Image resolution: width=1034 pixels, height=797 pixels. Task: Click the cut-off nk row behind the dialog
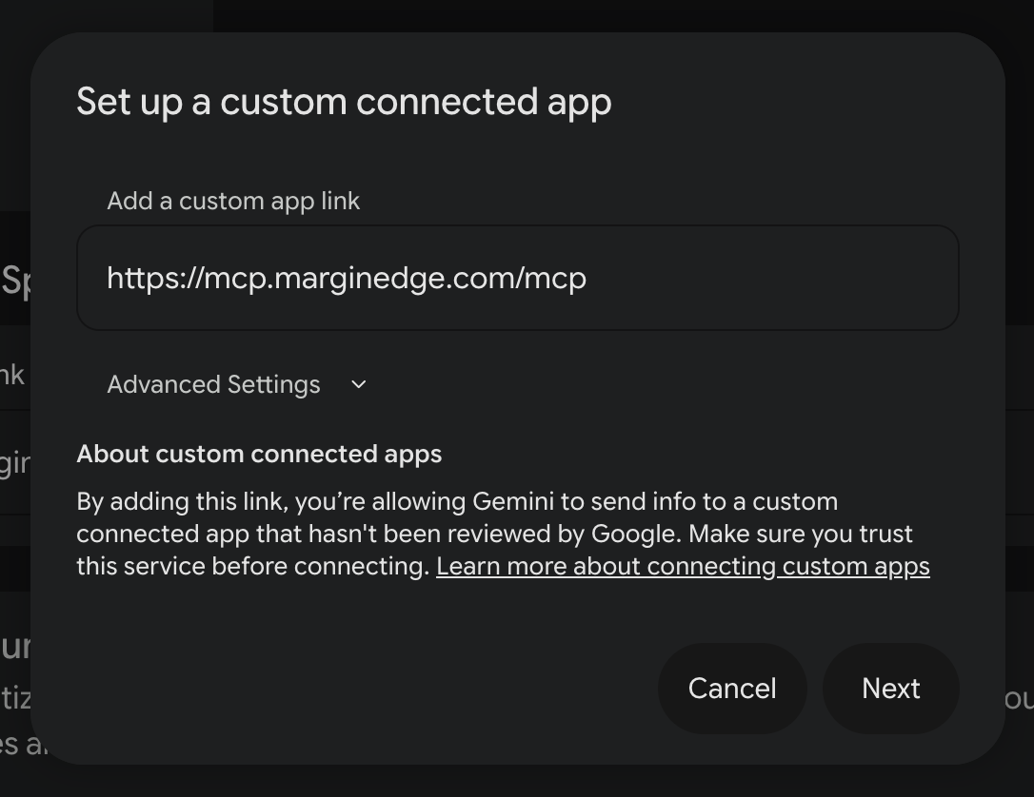(x=12, y=375)
